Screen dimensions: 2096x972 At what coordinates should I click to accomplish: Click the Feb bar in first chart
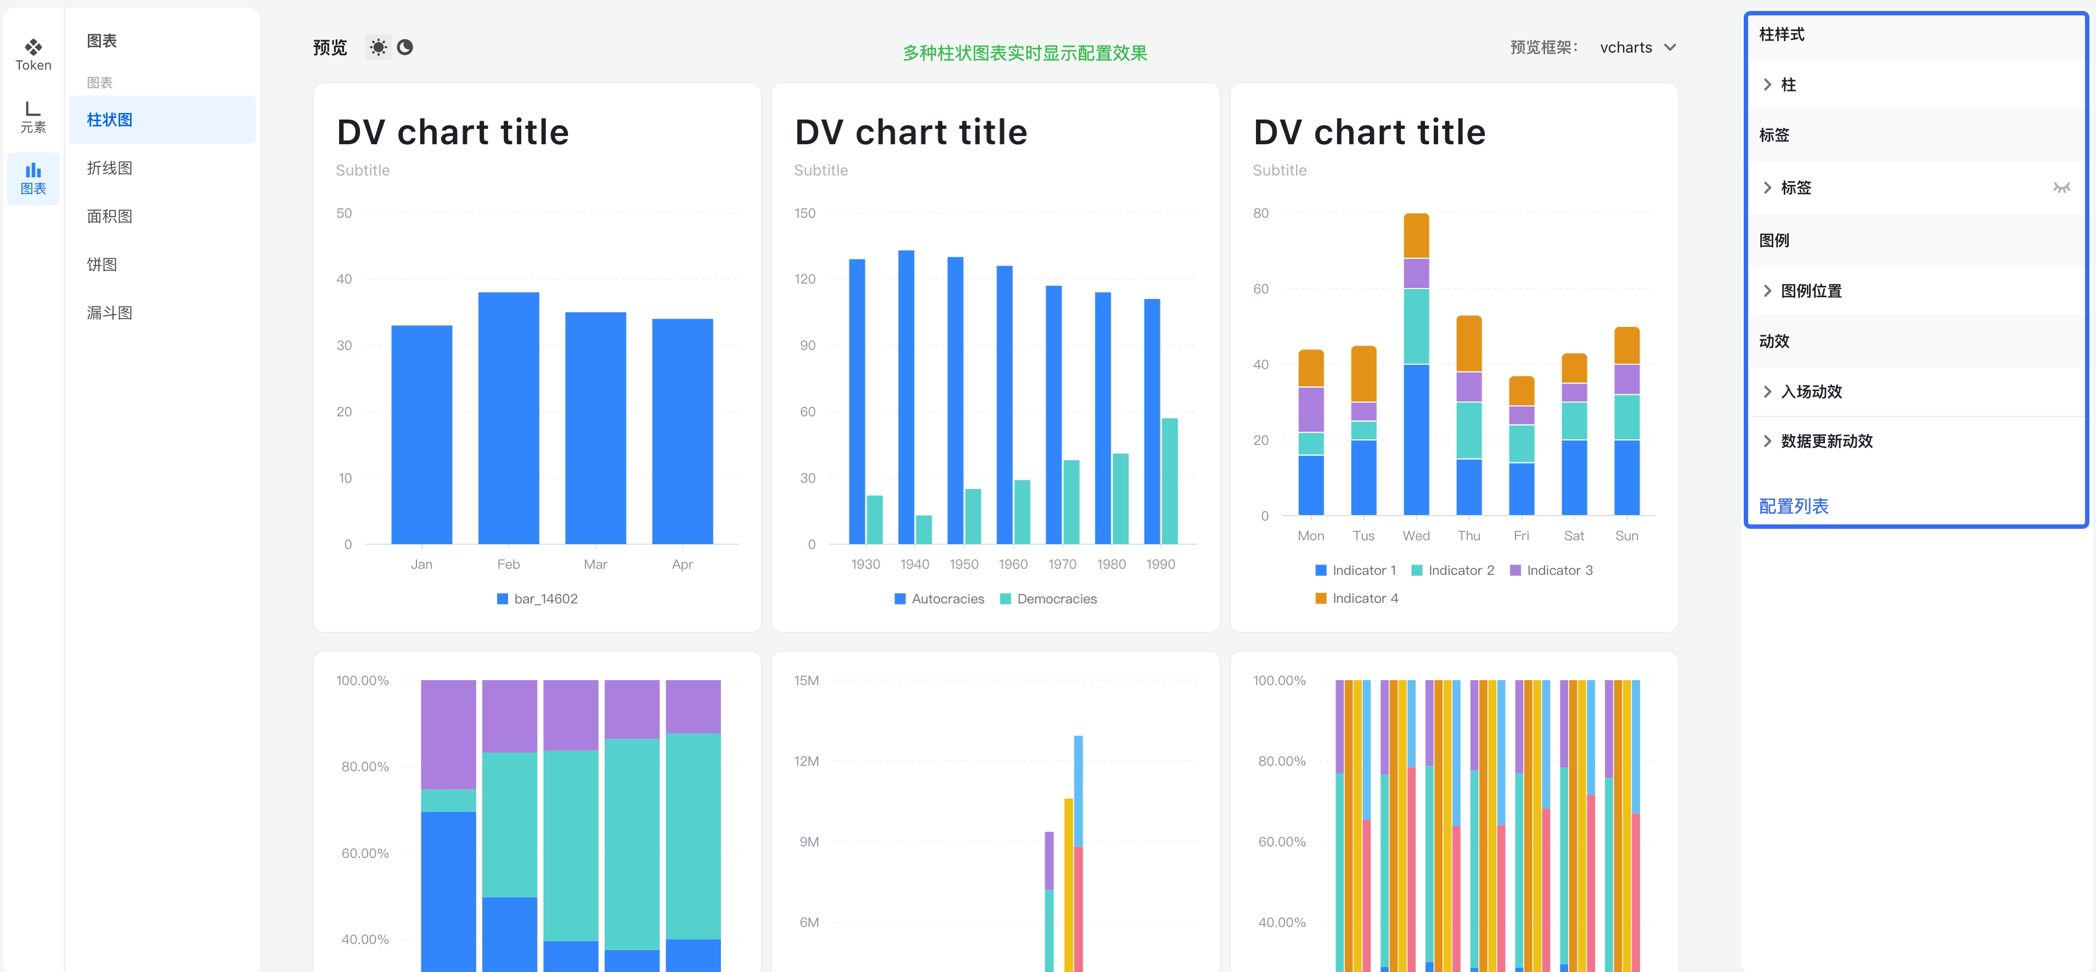click(x=509, y=416)
